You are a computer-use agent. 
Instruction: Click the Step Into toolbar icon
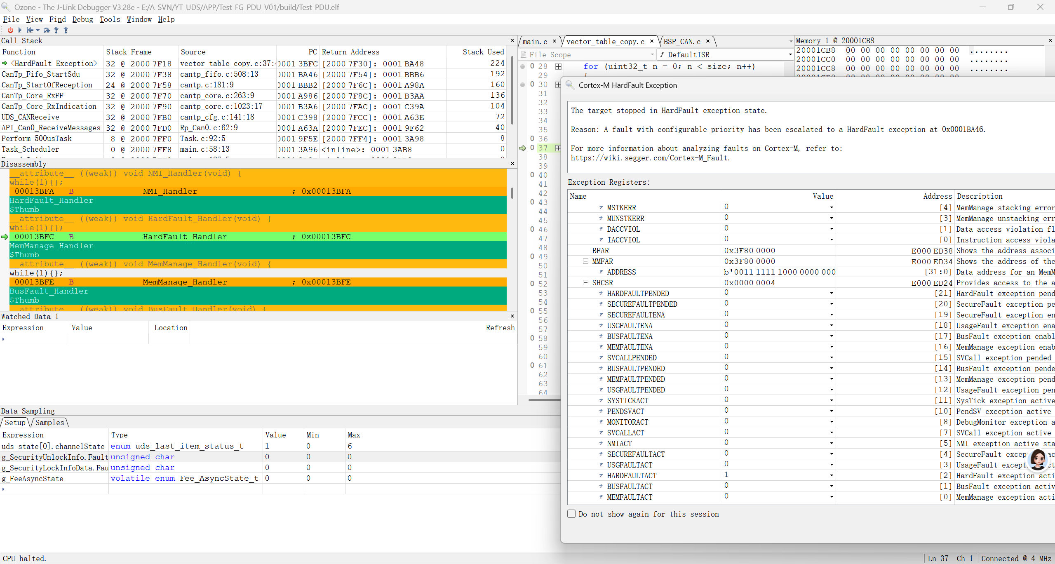click(56, 30)
